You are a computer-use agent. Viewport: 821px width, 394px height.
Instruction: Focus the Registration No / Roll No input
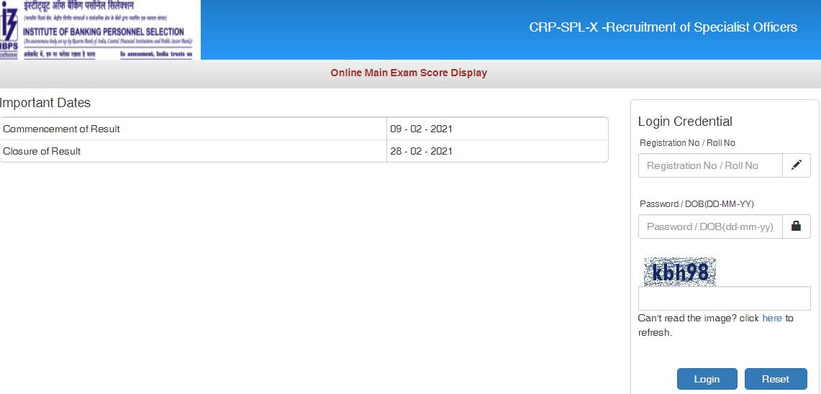point(710,165)
